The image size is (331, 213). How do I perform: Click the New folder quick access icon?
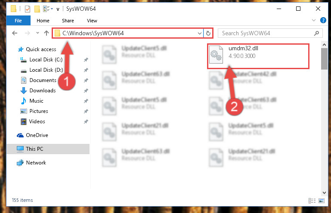pyautogui.click(x=37, y=9)
